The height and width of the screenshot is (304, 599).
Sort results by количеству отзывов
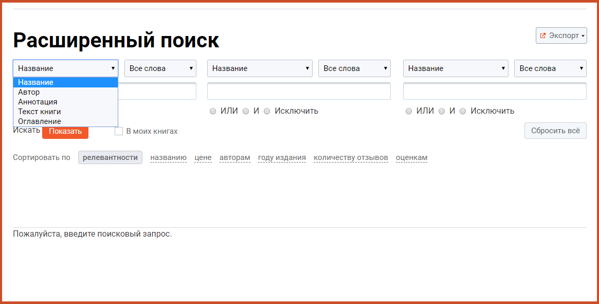pyautogui.click(x=351, y=157)
